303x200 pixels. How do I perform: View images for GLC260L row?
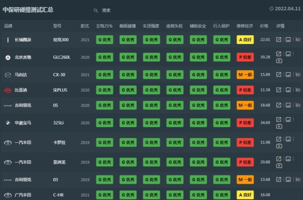coord(288,54)
